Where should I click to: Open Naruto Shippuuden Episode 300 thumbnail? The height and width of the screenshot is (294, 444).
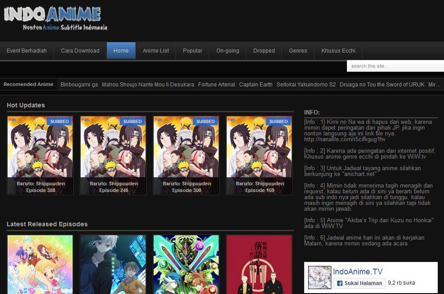click(x=186, y=155)
